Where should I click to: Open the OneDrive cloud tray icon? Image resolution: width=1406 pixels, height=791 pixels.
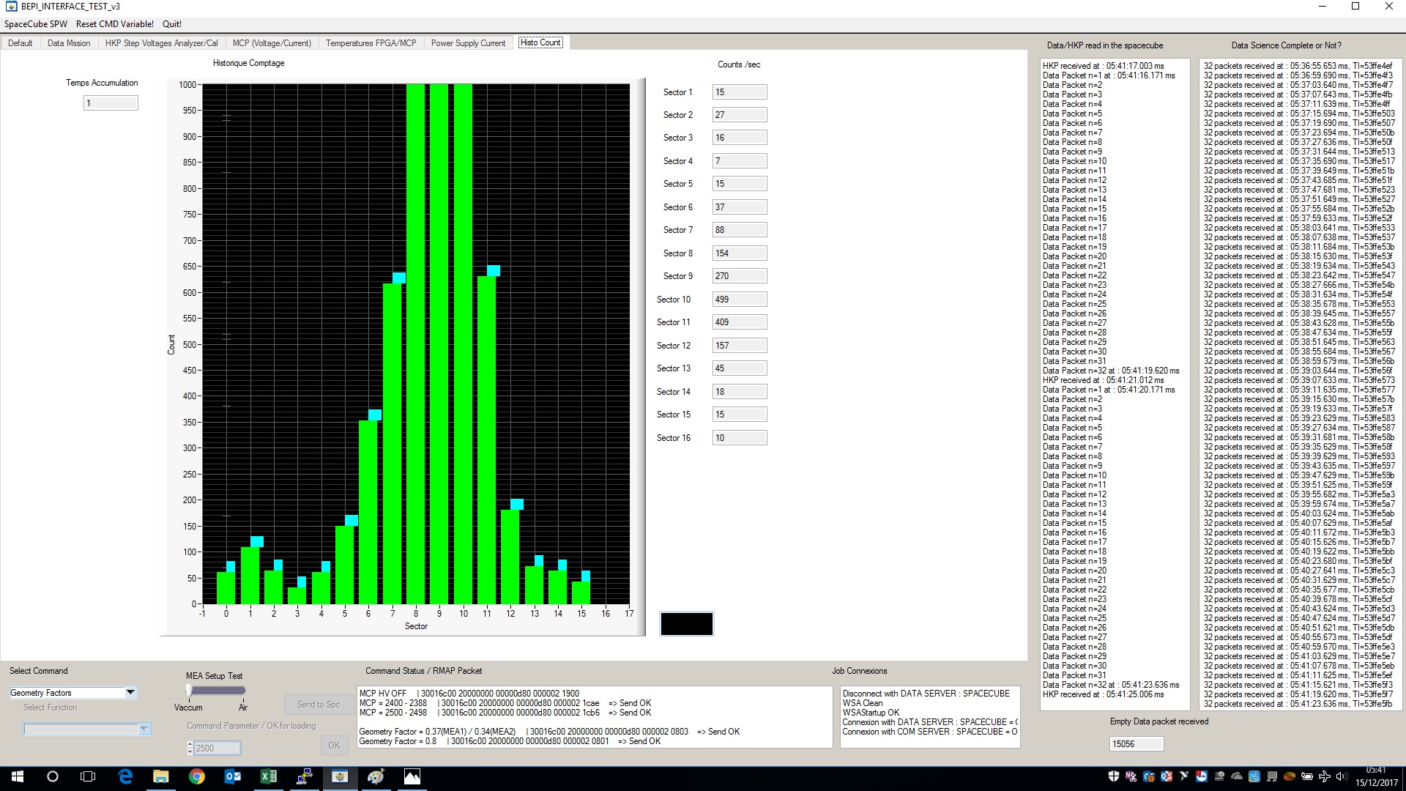tap(1237, 776)
